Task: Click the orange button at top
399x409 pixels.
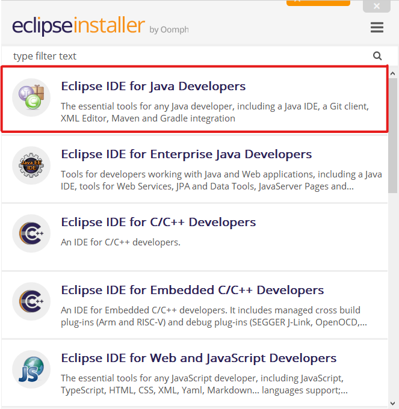Action: tap(318, 3)
